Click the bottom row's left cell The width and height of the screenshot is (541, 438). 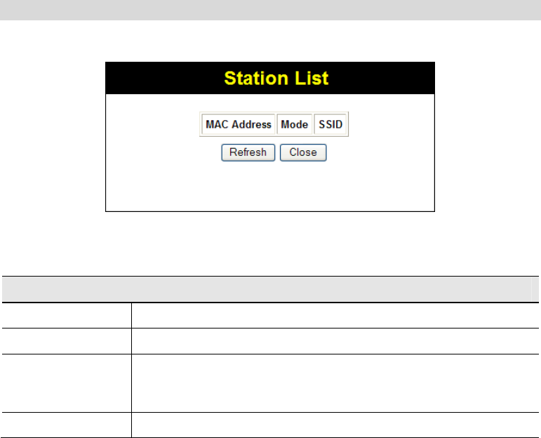point(67,425)
